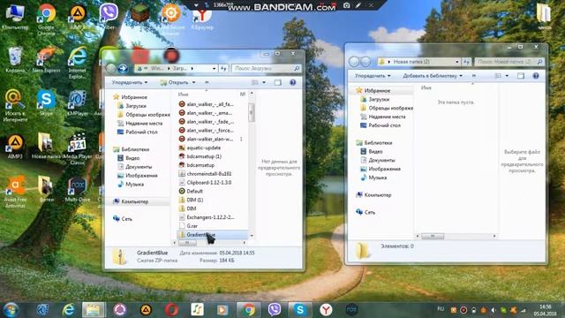Image resolution: width=565 pixels, height=318 pixels.
Task: Toggle preview pane in Новая папка (2) window
Action: pos(521,76)
